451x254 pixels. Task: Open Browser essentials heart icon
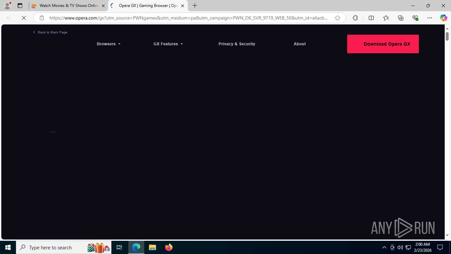tap(415, 18)
